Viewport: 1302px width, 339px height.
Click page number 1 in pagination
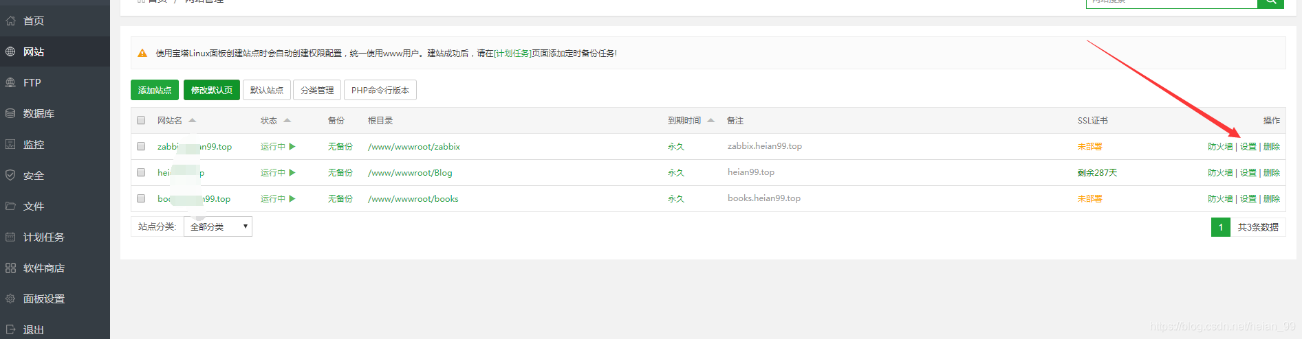point(1221,226)
